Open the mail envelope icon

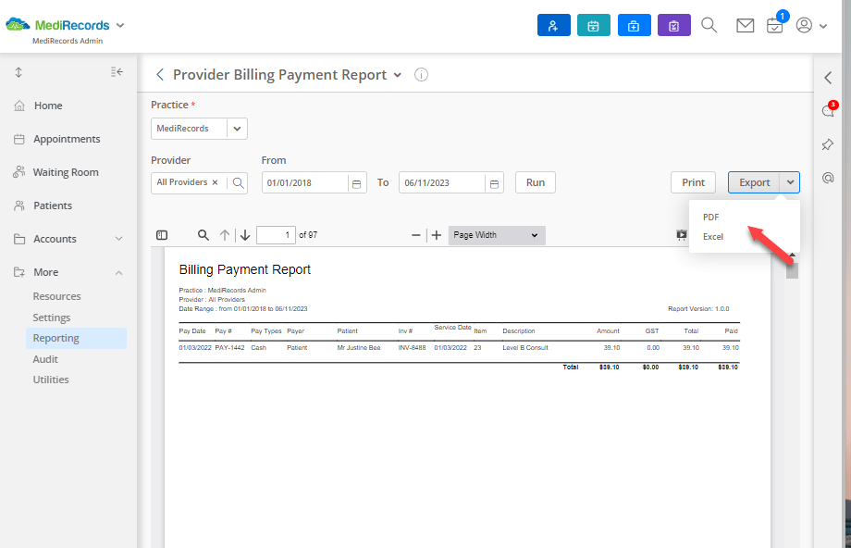tap(745, 25)
